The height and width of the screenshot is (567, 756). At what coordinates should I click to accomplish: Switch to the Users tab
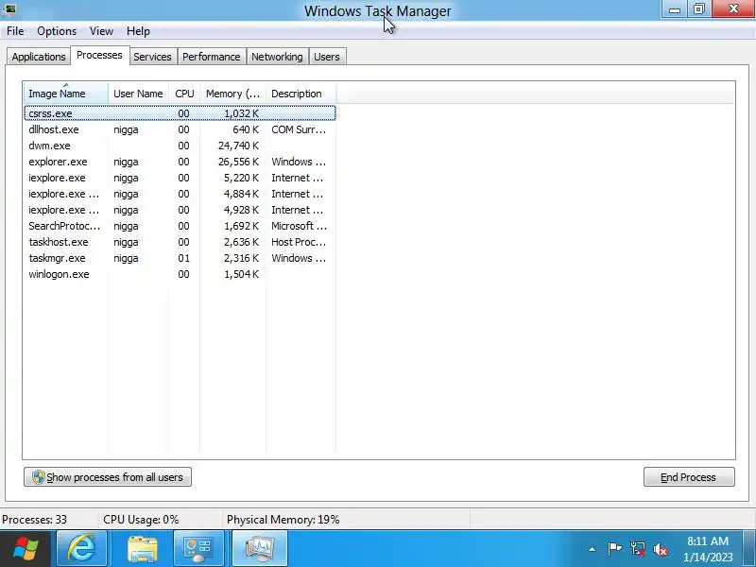[327, 57]
